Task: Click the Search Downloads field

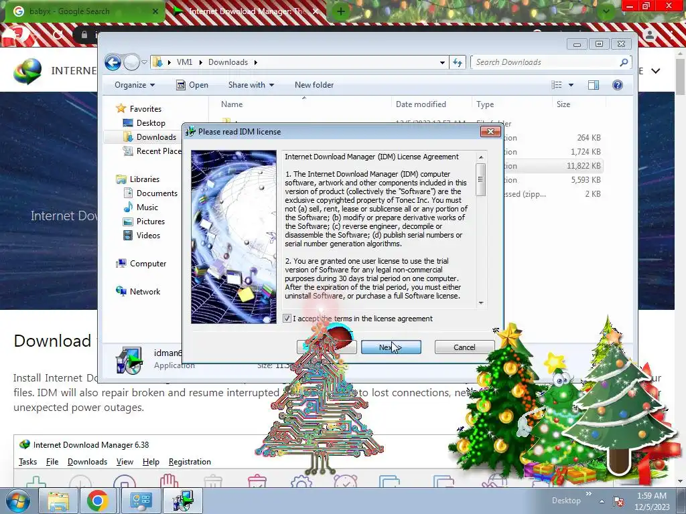Action: click(x=545, y=62)
